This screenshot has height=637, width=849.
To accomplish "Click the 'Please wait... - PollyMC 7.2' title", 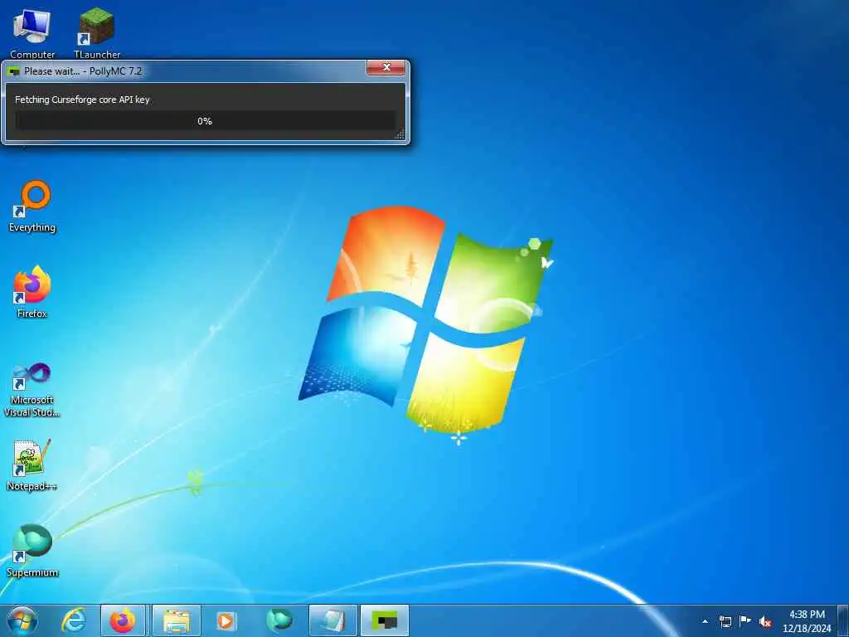I will pos(83,71).
